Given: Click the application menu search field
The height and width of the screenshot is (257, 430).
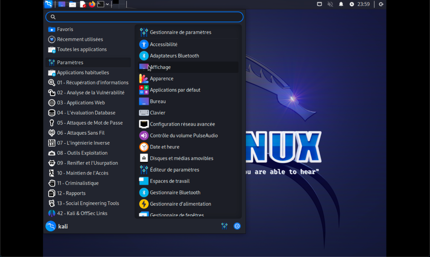Looking at the screenshot, I should point(144,17).
